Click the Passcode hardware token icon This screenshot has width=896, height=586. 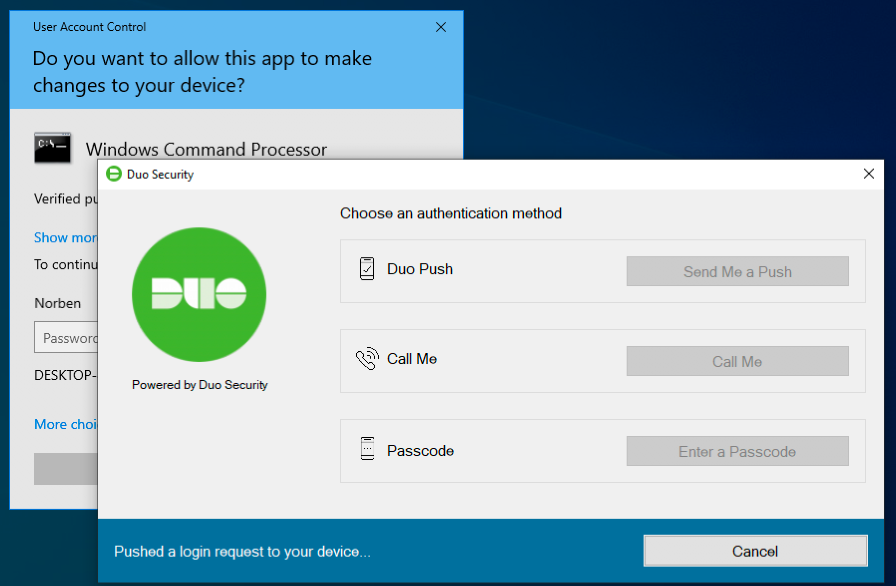point(368,450)
